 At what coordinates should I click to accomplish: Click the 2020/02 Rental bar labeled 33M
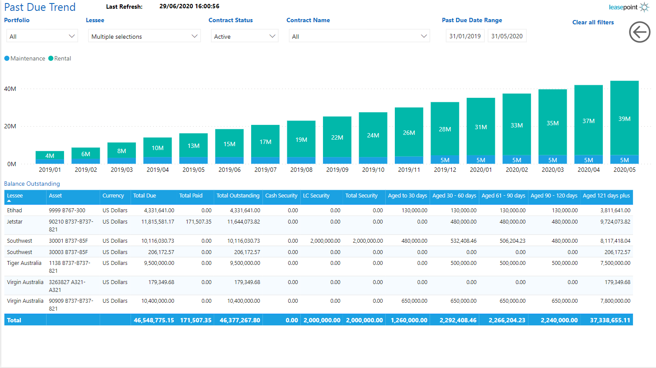[517, 124]
